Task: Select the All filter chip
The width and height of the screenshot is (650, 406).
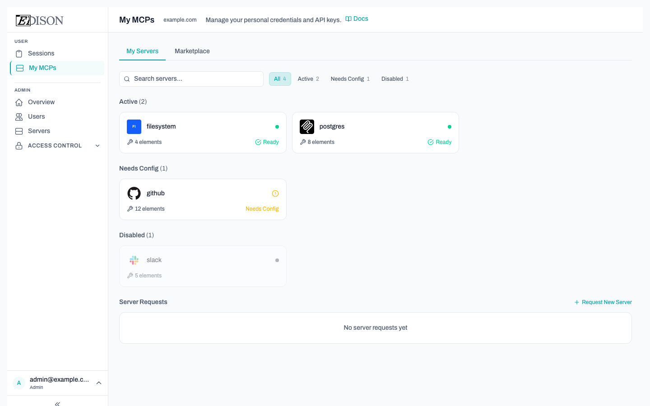Action: click(280, 79)
